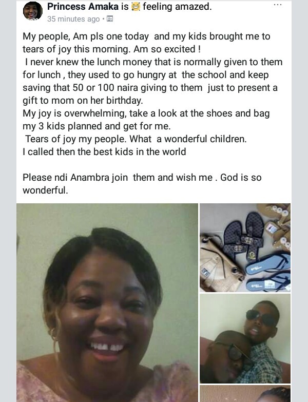Click the friends audience privacy icon

(110, 18)
